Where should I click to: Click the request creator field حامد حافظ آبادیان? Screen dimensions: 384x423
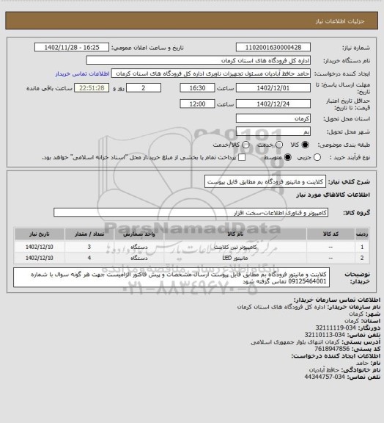tap(211, 73)
